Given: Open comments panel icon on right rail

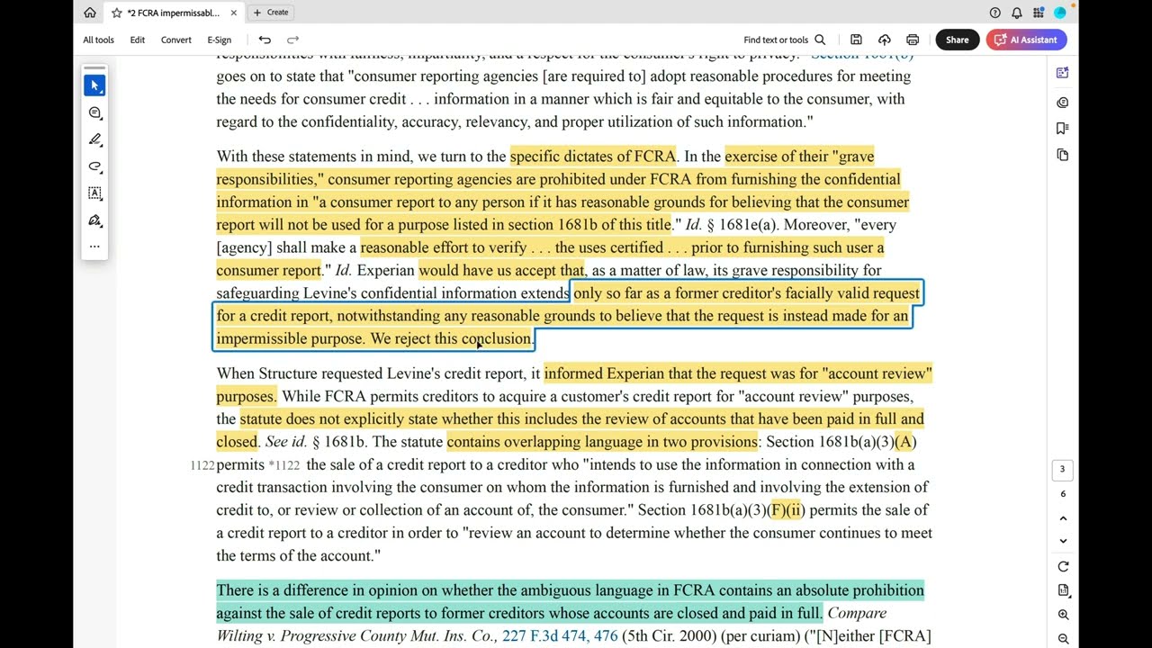Looking at the screenshot, I should click(x=1063, y=103).
